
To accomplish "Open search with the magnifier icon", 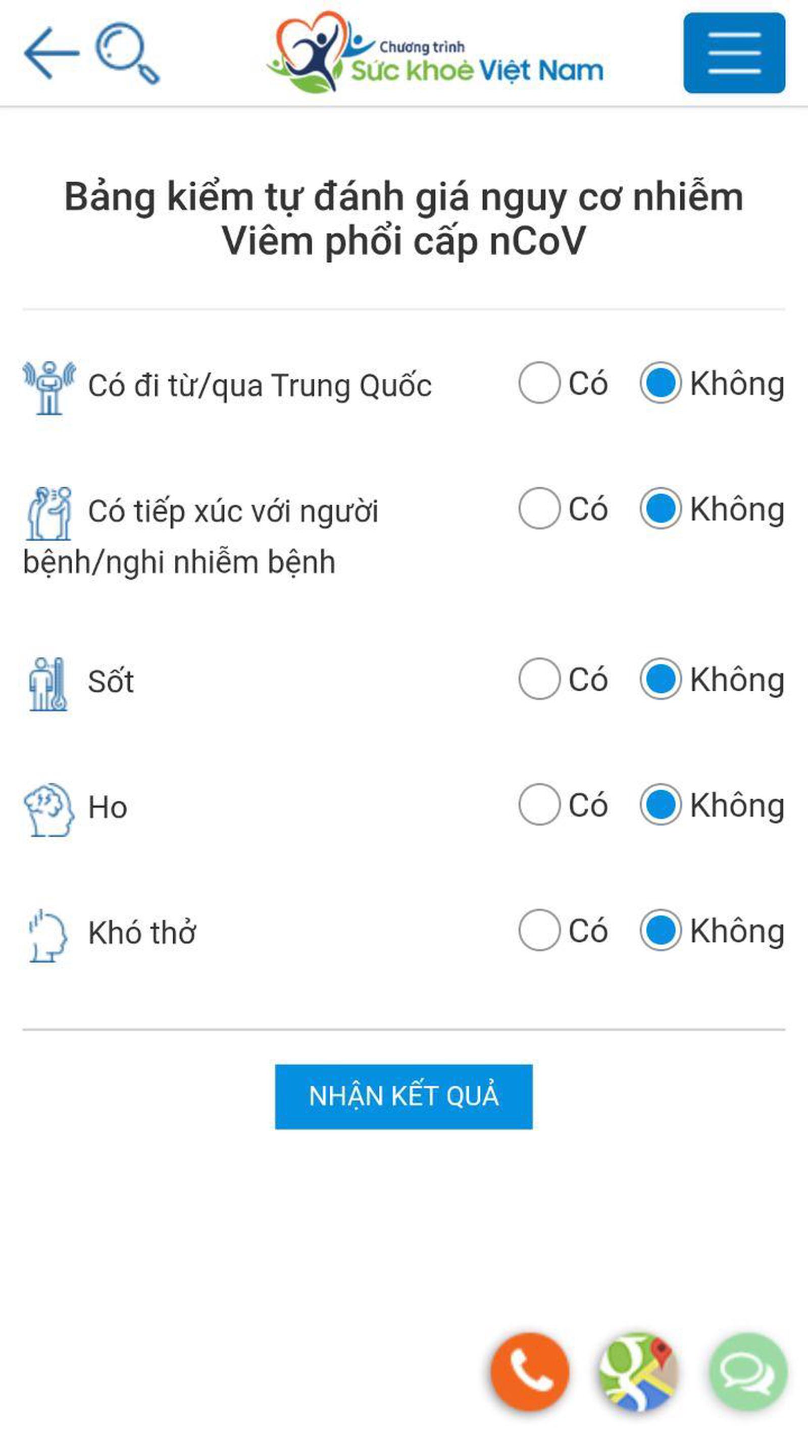I will point(126,53).
